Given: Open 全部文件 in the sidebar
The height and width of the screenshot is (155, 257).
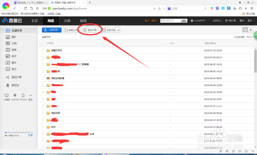Looking at the screenshot, I should [x=19, y=31].
